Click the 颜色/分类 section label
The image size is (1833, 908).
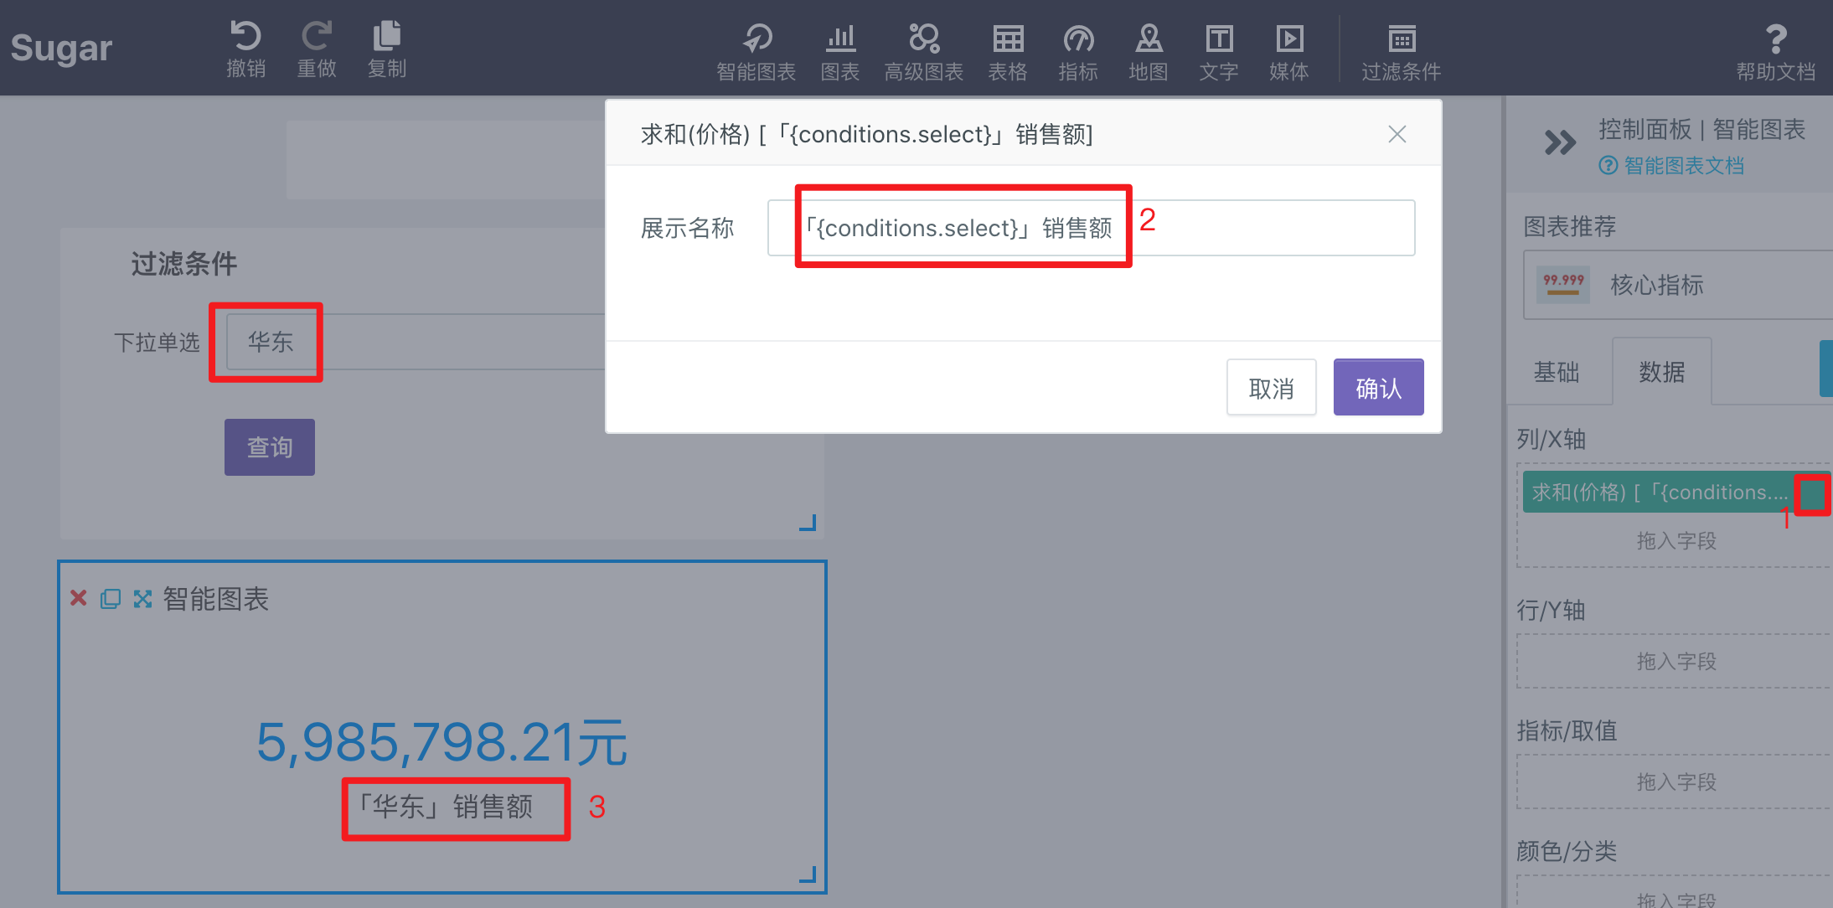1567,851
